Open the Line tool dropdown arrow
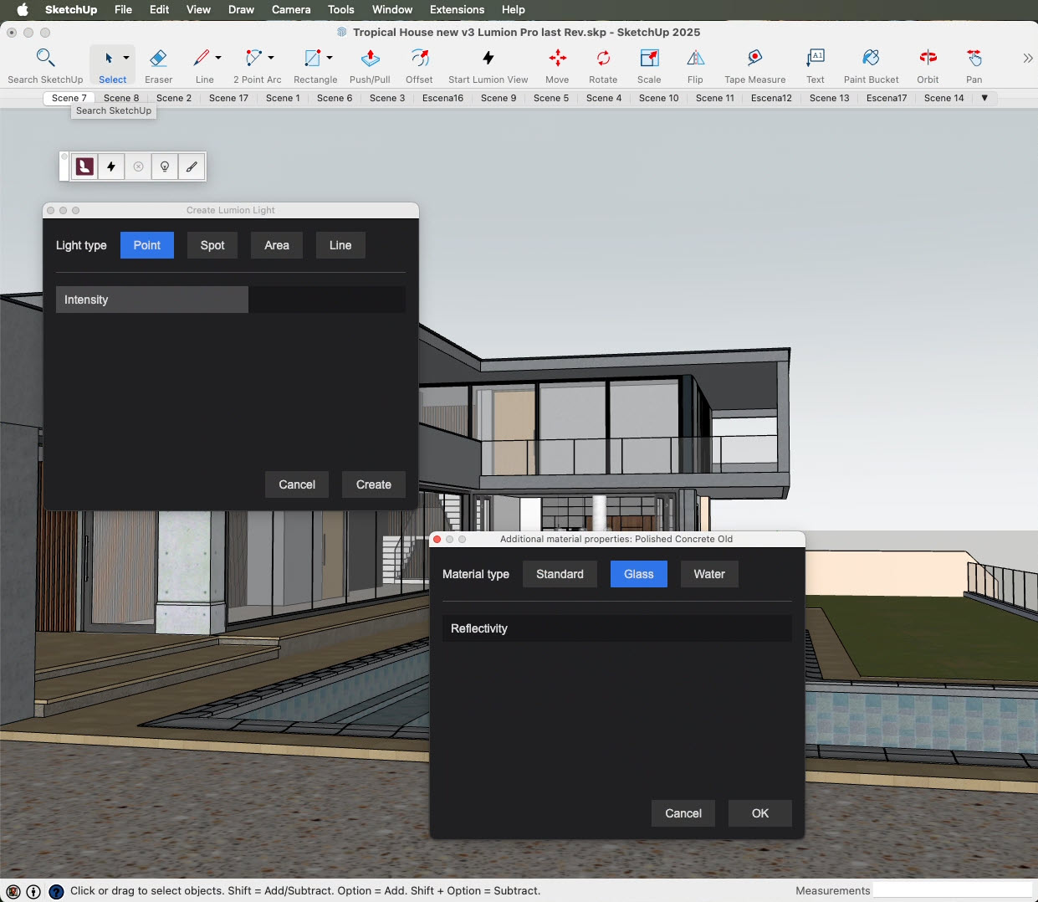The image size is (1038, 902). (x=217, y=59)
